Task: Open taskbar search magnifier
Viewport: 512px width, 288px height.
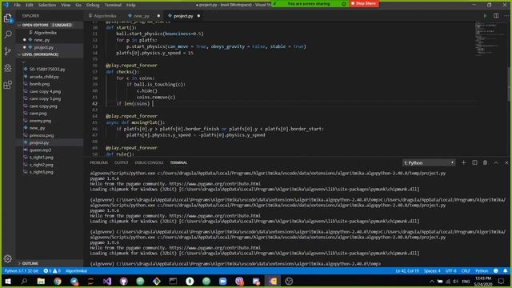Action: [x=24, y=281]
